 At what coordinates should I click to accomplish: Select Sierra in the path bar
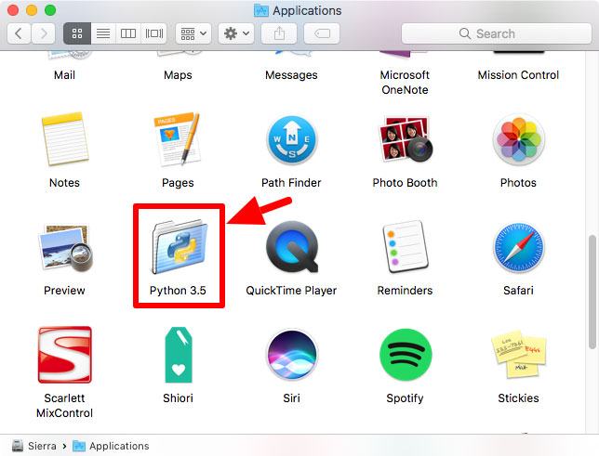[x=34, y=446]
